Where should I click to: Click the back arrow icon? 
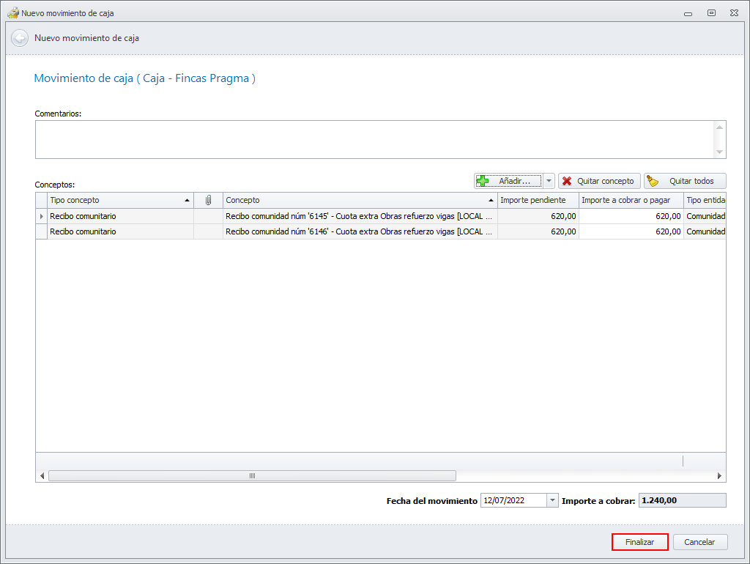[20, 38]
